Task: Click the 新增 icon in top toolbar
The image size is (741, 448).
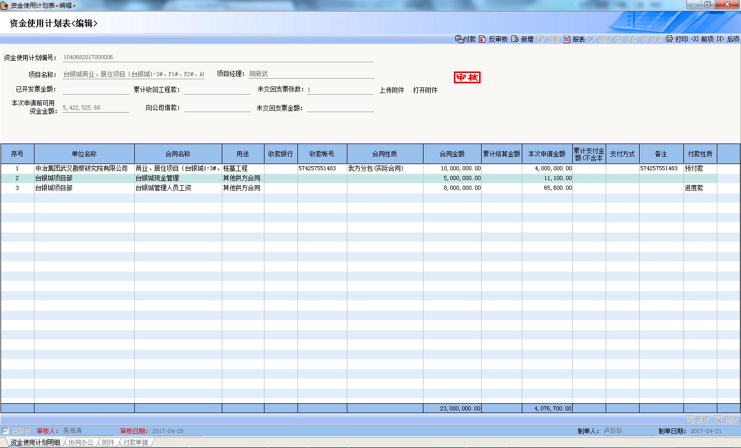Action: 515,39
